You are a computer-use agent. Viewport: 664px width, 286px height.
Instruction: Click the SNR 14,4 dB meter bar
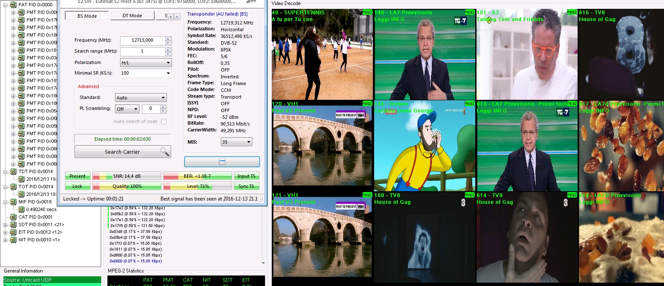point(127,176)
